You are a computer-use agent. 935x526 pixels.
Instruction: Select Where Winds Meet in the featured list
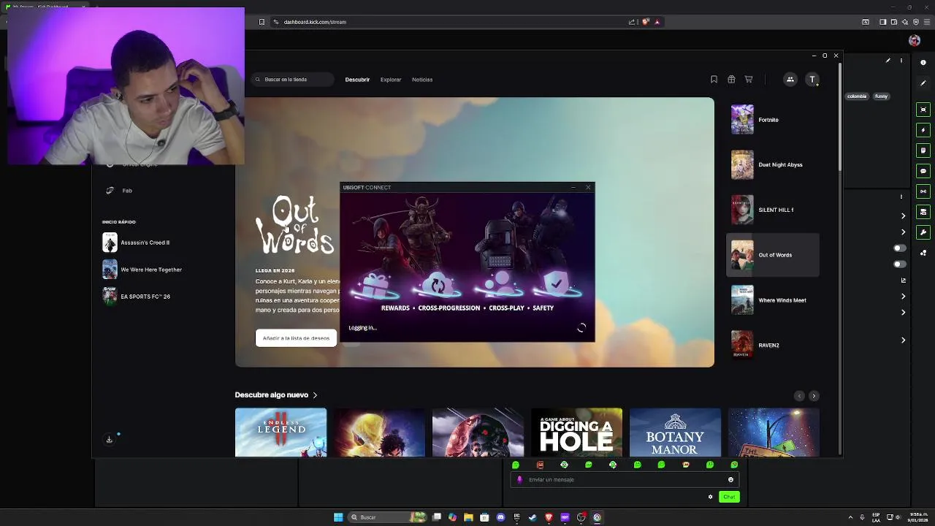click(773, 300)
